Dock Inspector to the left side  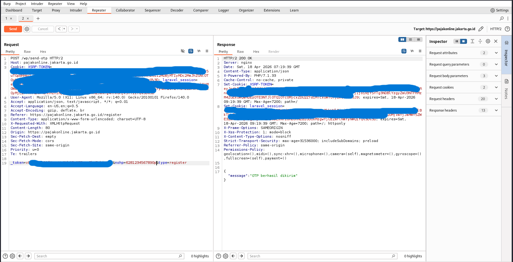click(457, 41)
